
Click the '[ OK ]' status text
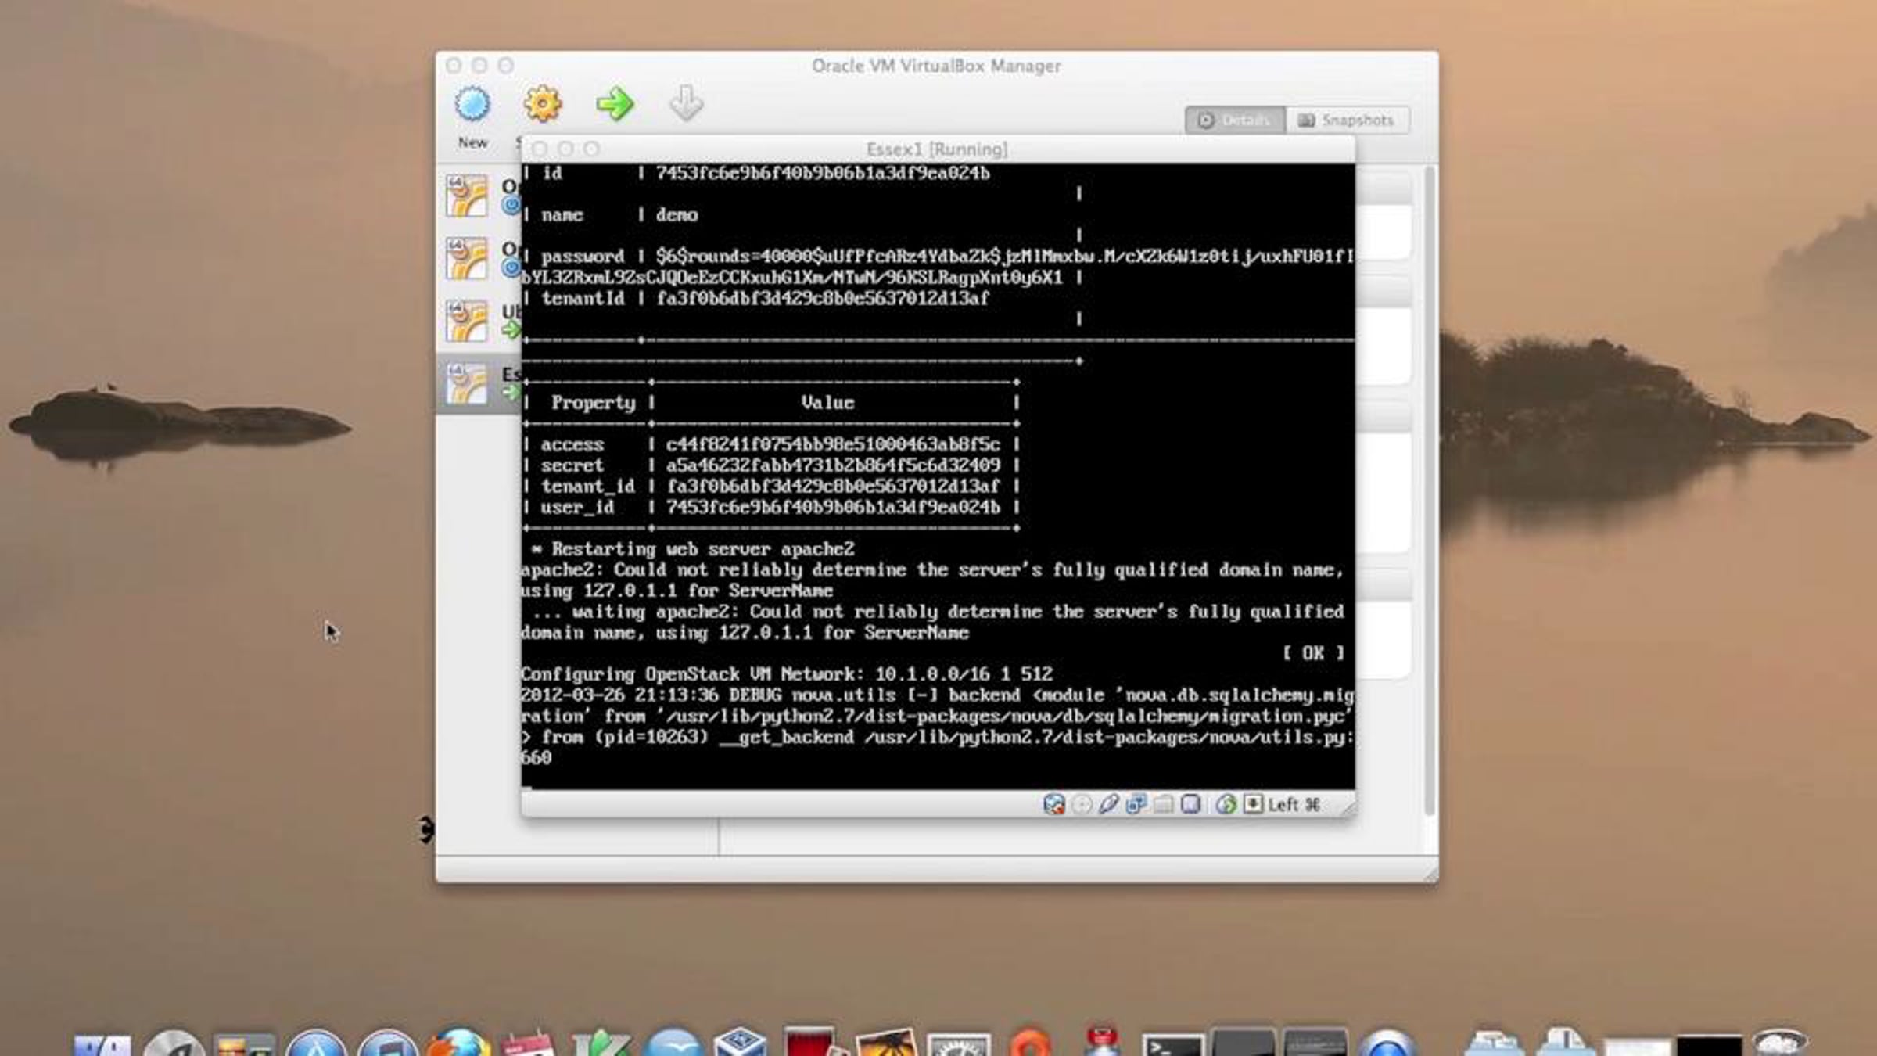tap(1313, 653)
